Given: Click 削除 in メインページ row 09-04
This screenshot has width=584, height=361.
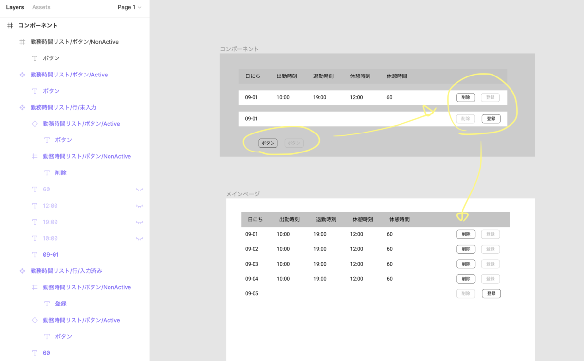Looking at the screenshot, I should click(466, 279).
